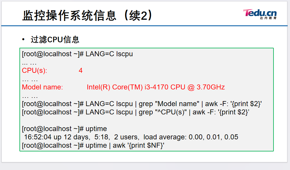Image resolution: width=290 pixels, height=170 pixels.
Task: Click command line with grep "^CPU(s)"
Action: pos(136,112)
